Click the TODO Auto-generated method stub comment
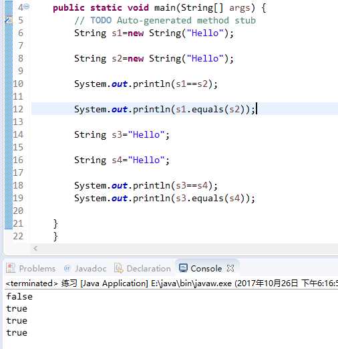The image size is (338, 349). (165, 21)
